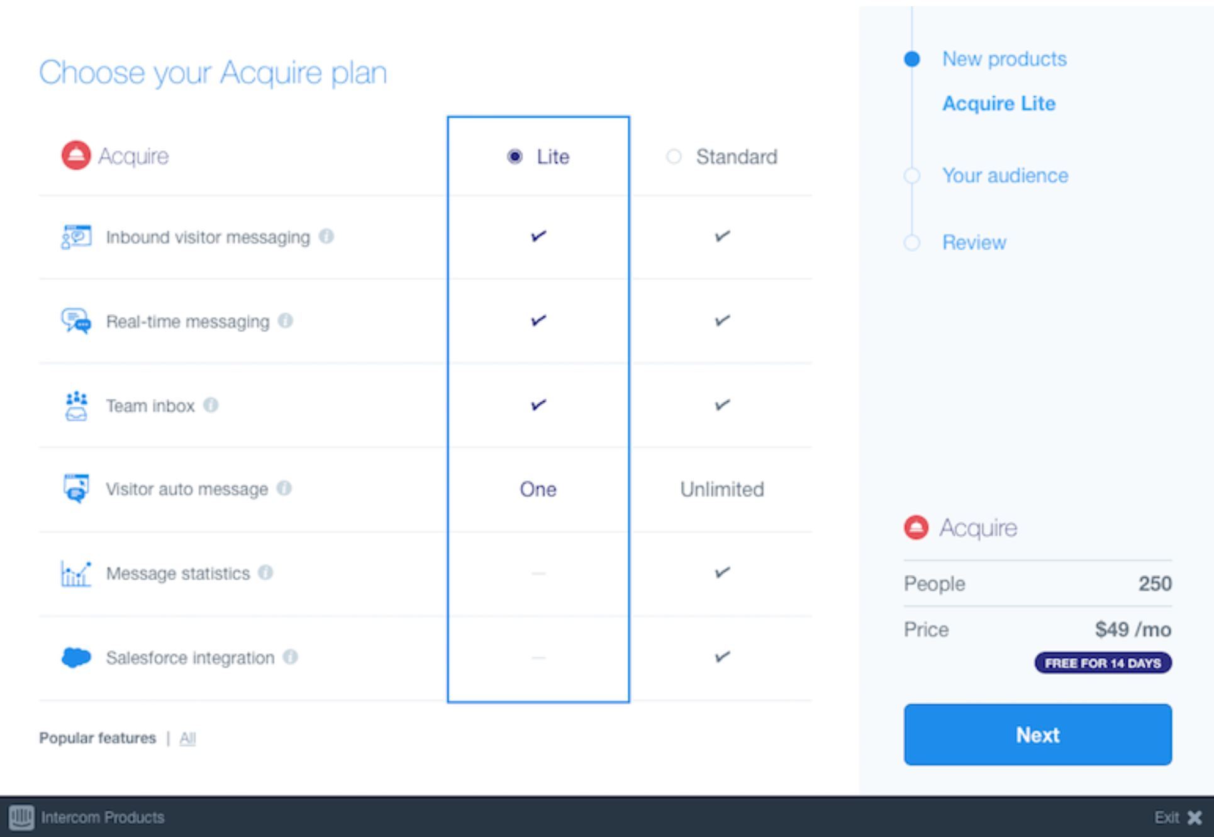Click the Team inbox info icon

[x=211, y=405]
